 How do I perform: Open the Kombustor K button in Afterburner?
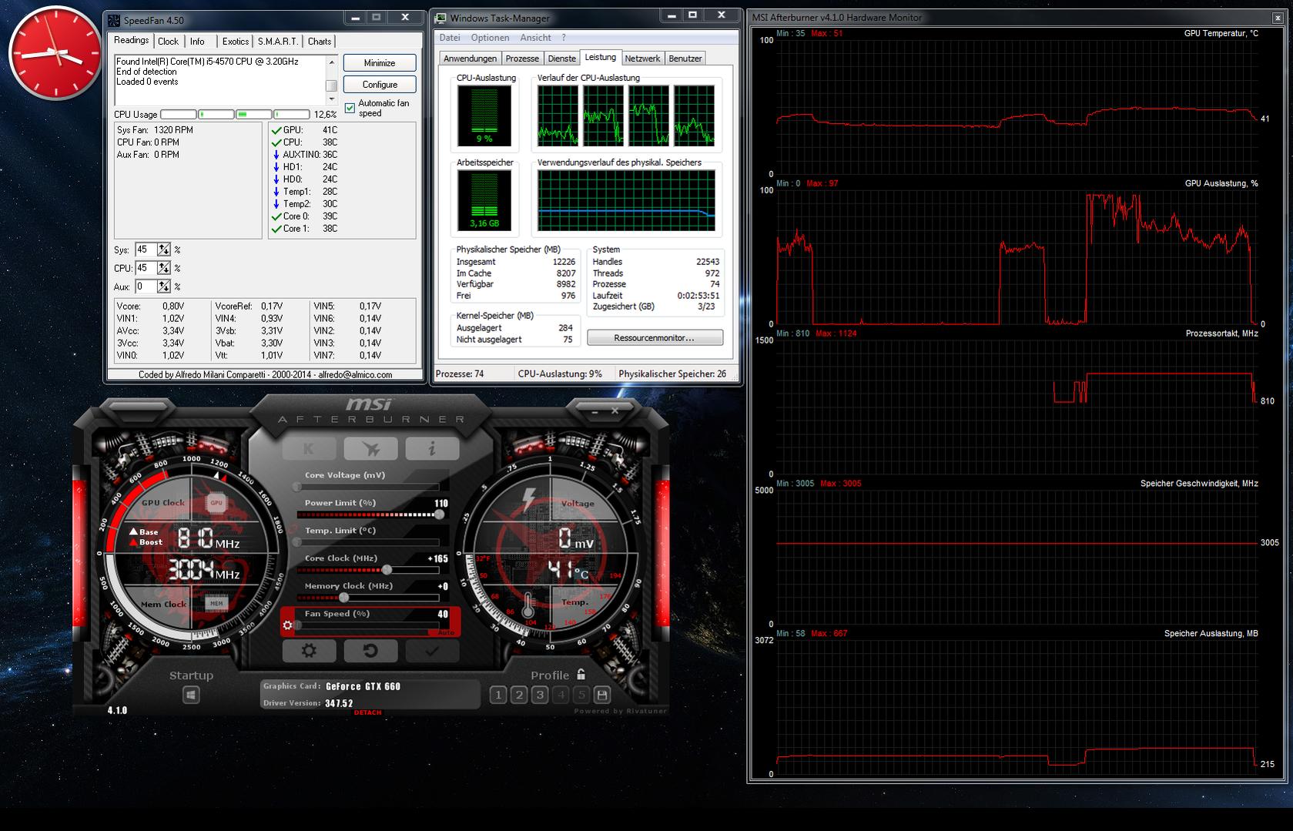coord(309,449)
